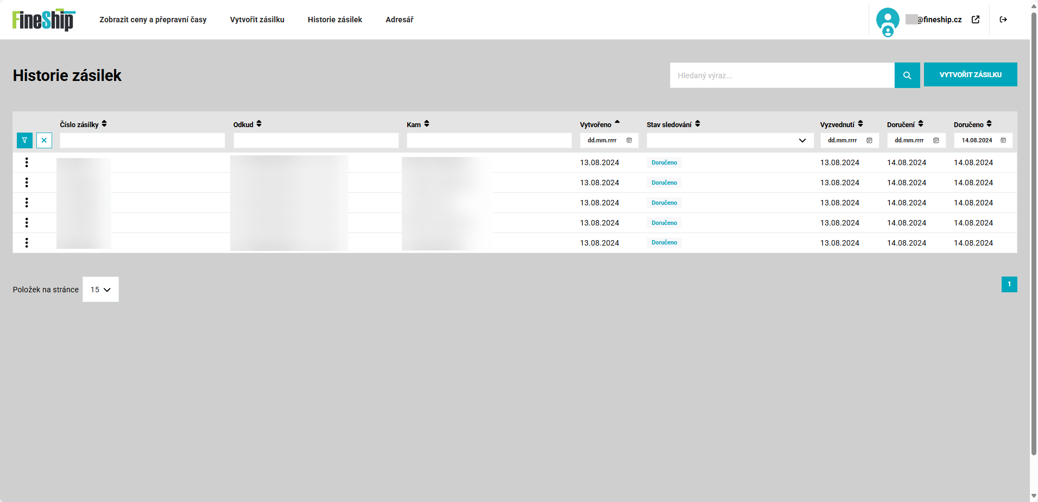1038x502 pixels.
Task: Click the FineShip logo
Action: tap(43, 20)
